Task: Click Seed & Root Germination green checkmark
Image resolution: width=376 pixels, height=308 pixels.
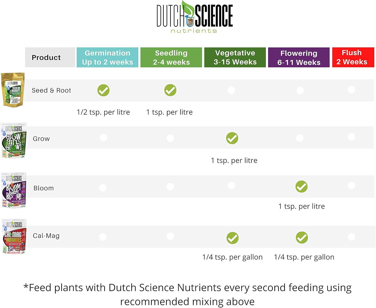Action: click(104, 90)
